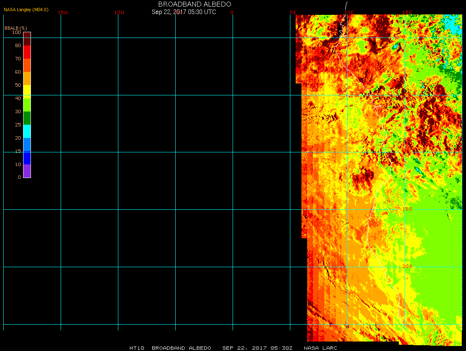
Task: Select the 15S latitude label on map
Action: (407, 209)
